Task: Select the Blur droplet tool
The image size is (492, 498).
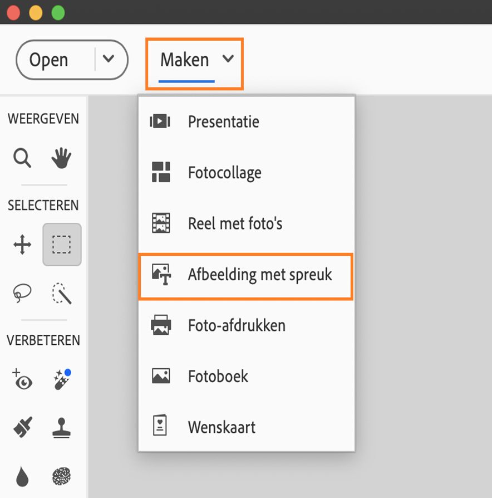Action: [22, 477]
